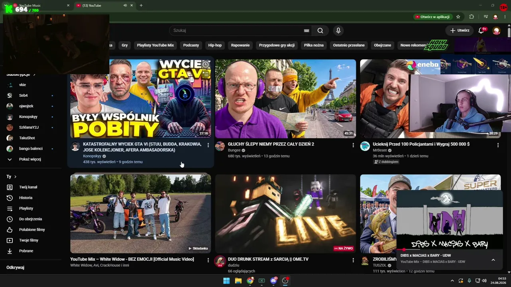Click Otwórz w aplikacji button
Image resolution: width=511 pixels, height=287 pixels.
tap(432, 17)
